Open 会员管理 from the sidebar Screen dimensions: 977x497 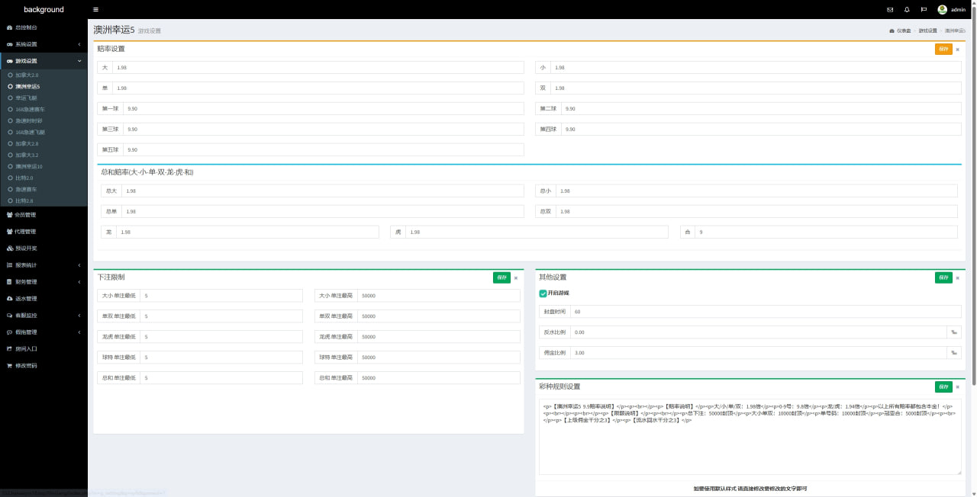[x=26, y=215]
